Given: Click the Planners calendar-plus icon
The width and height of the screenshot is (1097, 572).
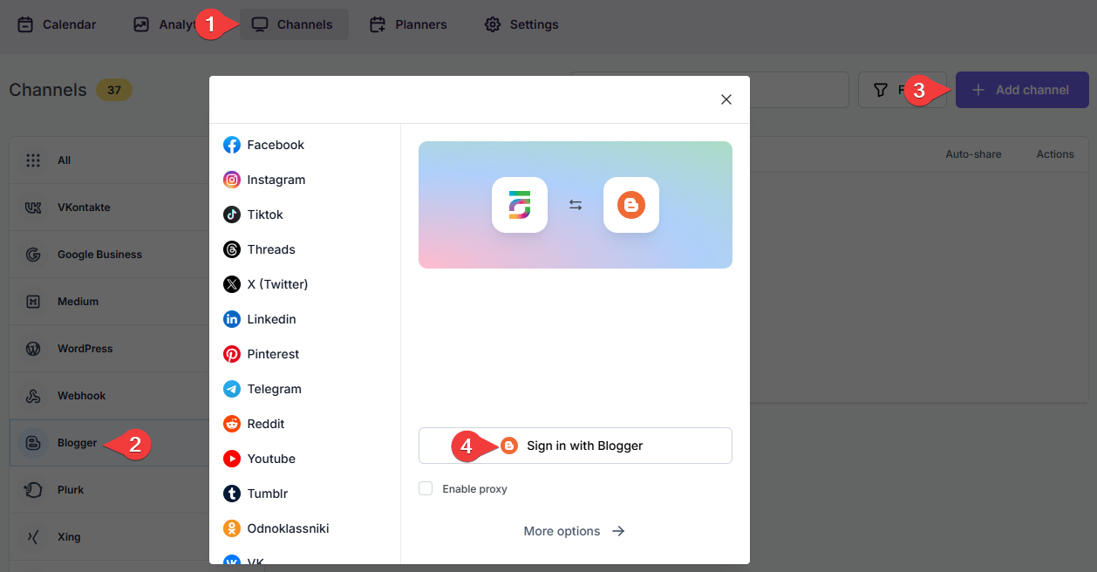Looking at the screenshot, I should click(x=378, y=24).
